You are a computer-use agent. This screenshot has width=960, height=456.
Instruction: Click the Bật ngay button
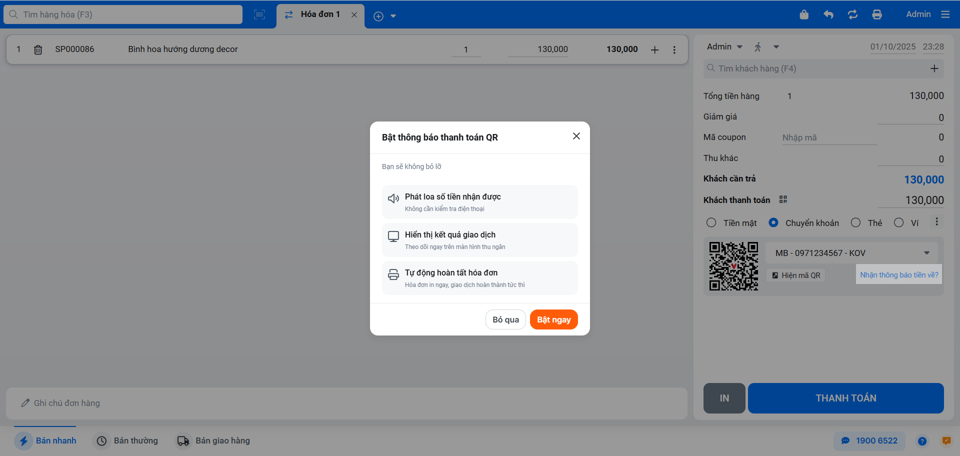pos(553,319)
